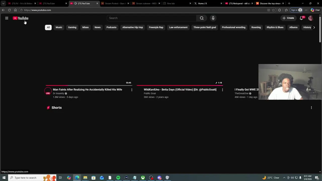Click Windows taskbar search box
Screen dimensions: 322x181
pos(32,178)
